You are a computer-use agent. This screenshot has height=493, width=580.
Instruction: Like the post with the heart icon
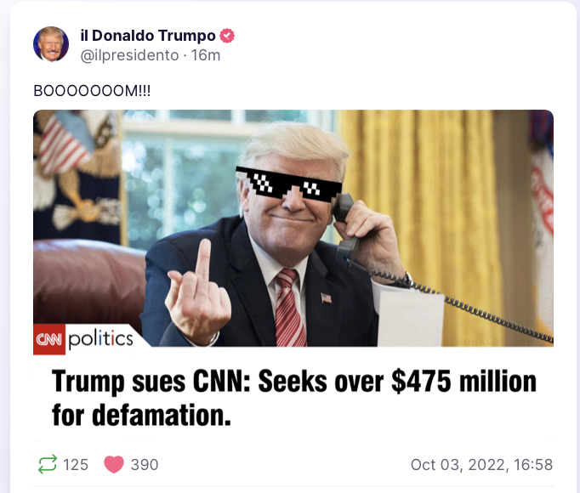tap(114, 464)
